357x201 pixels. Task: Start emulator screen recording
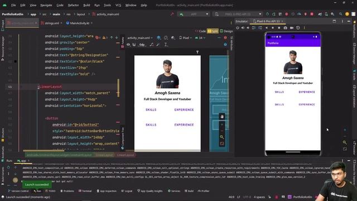[292, 28]
